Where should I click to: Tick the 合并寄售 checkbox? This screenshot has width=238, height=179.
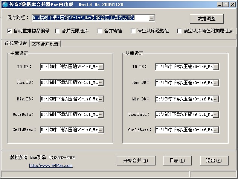click(100, 31)
